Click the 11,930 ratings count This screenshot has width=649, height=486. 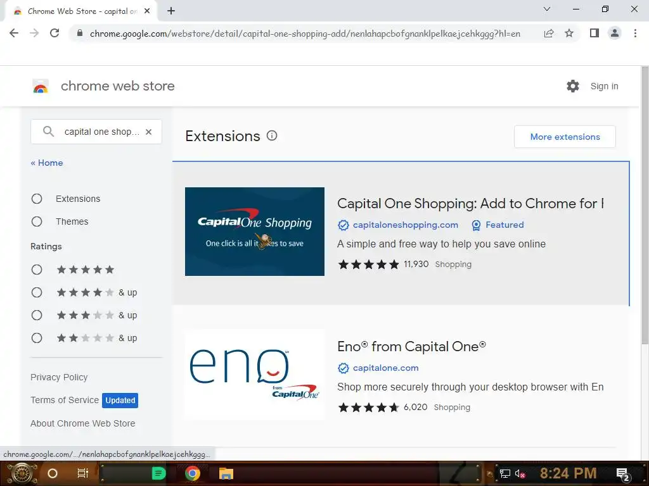tap(416, 264)
